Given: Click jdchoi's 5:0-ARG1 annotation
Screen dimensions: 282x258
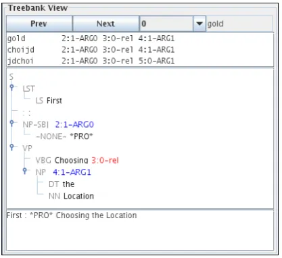Looking at the screenshot, I should [156, 61].
